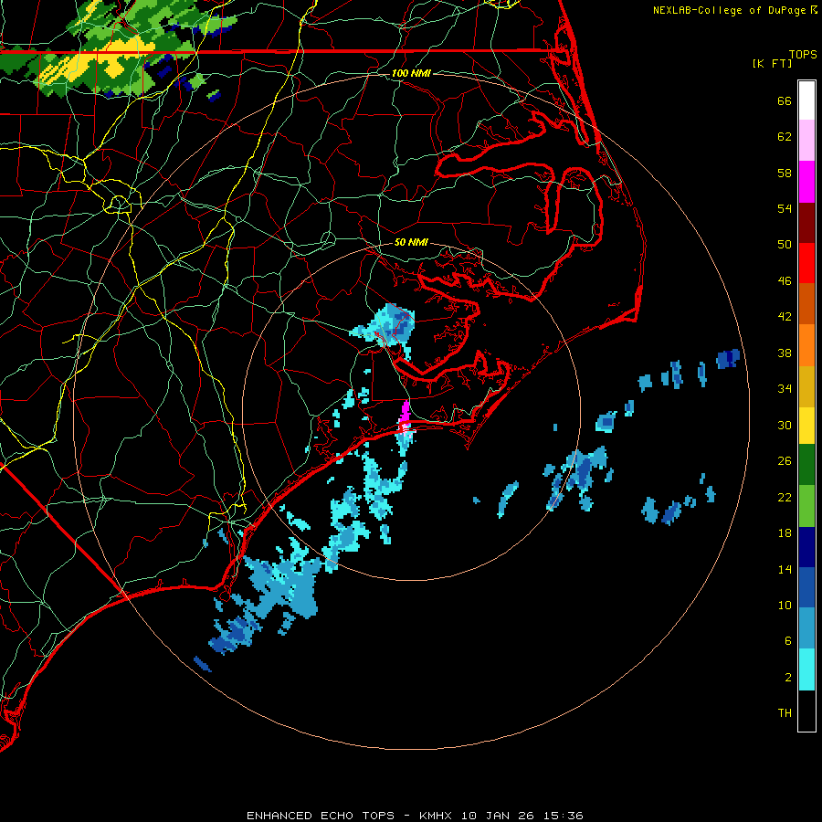Image resolution: width=822 pixels, height=822 pixels.
Task: Click the '62' legend value
Action: (x=785, y=137)
